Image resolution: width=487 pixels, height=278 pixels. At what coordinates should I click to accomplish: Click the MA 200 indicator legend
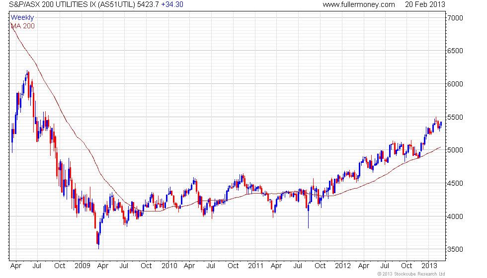[23, 26]
